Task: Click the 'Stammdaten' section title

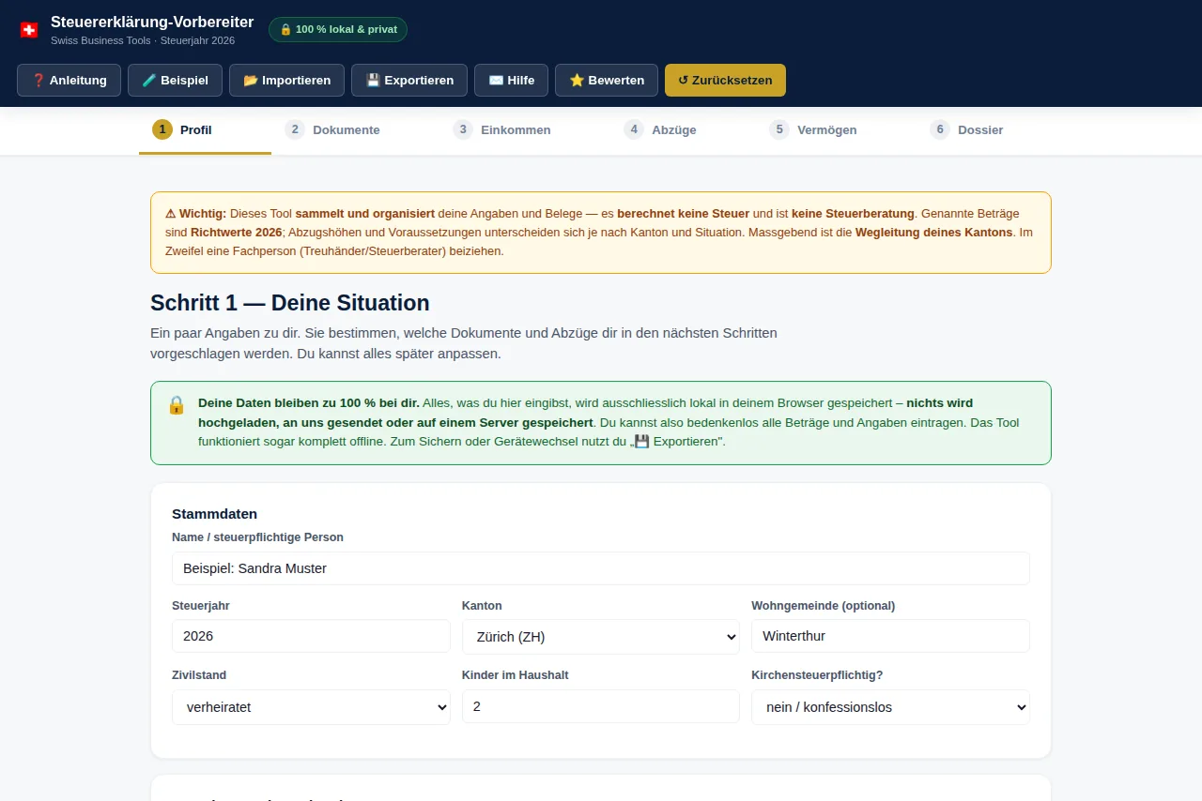Action: click(214, 514)
